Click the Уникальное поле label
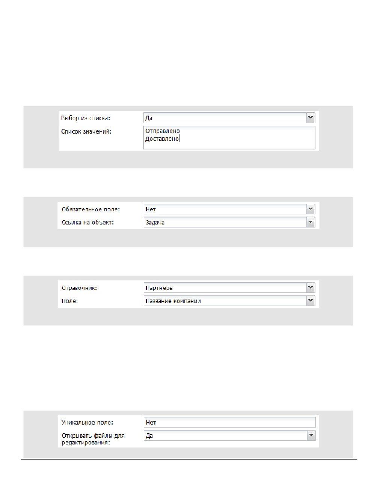 click(x=87, y=423)
